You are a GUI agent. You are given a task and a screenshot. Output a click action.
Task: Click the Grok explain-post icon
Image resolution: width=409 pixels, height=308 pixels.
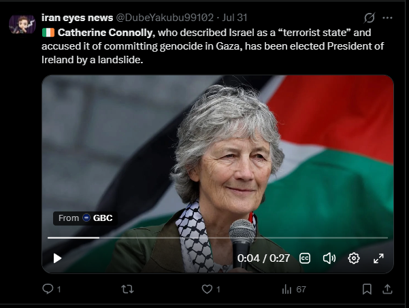coord(370,18)
